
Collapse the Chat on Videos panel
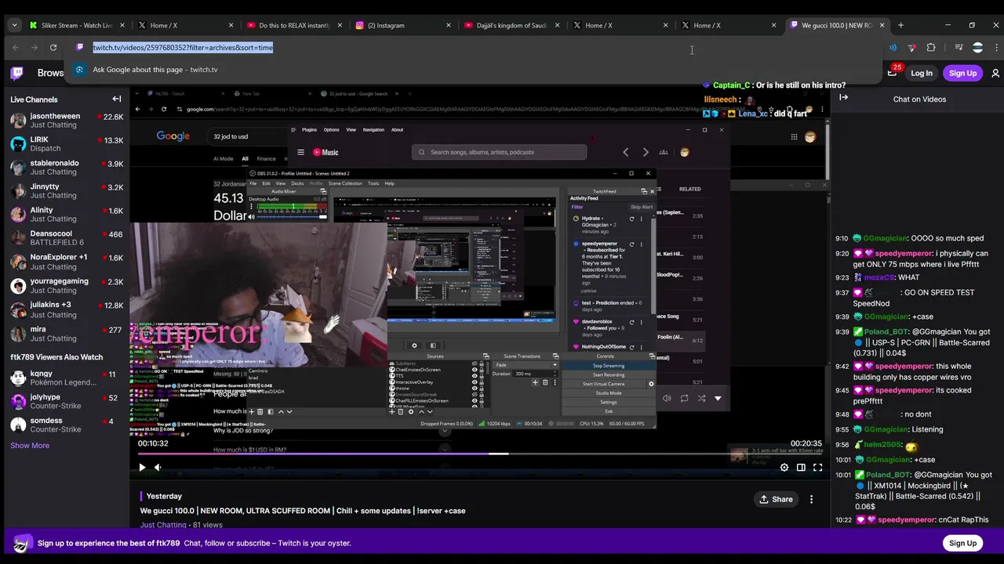click(x=844, y=97)
